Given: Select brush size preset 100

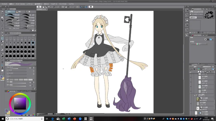Looking at the screenshot, I should pyautogui.click(x=33, y=48).
